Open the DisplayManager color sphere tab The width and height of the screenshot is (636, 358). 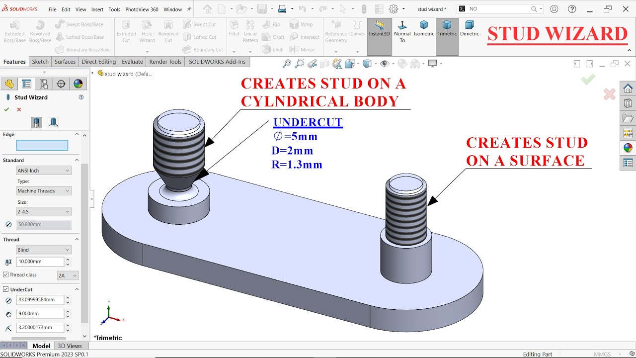pyautogui.click(x=78, y=84)
